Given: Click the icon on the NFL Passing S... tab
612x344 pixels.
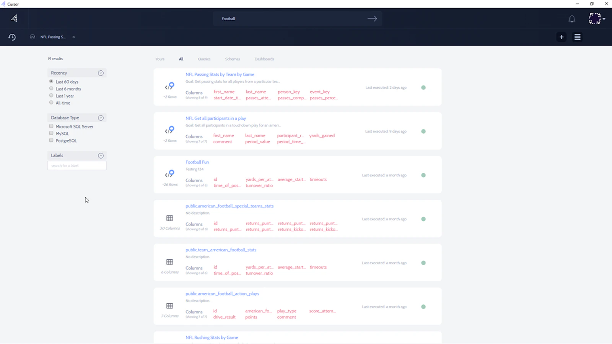Looking at the screenshot, I should [x=33, y=37].
